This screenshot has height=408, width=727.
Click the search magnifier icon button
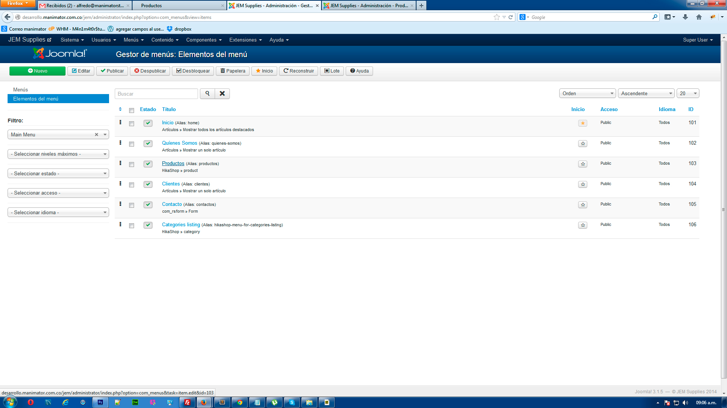tap(207, 94)
